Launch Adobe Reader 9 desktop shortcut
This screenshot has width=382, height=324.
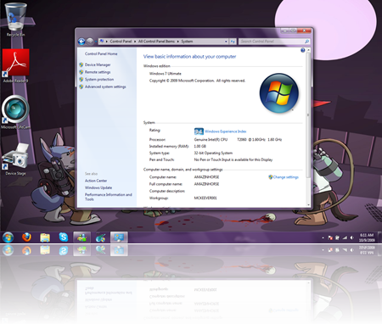pyautogui.click(x=16, y=65)
